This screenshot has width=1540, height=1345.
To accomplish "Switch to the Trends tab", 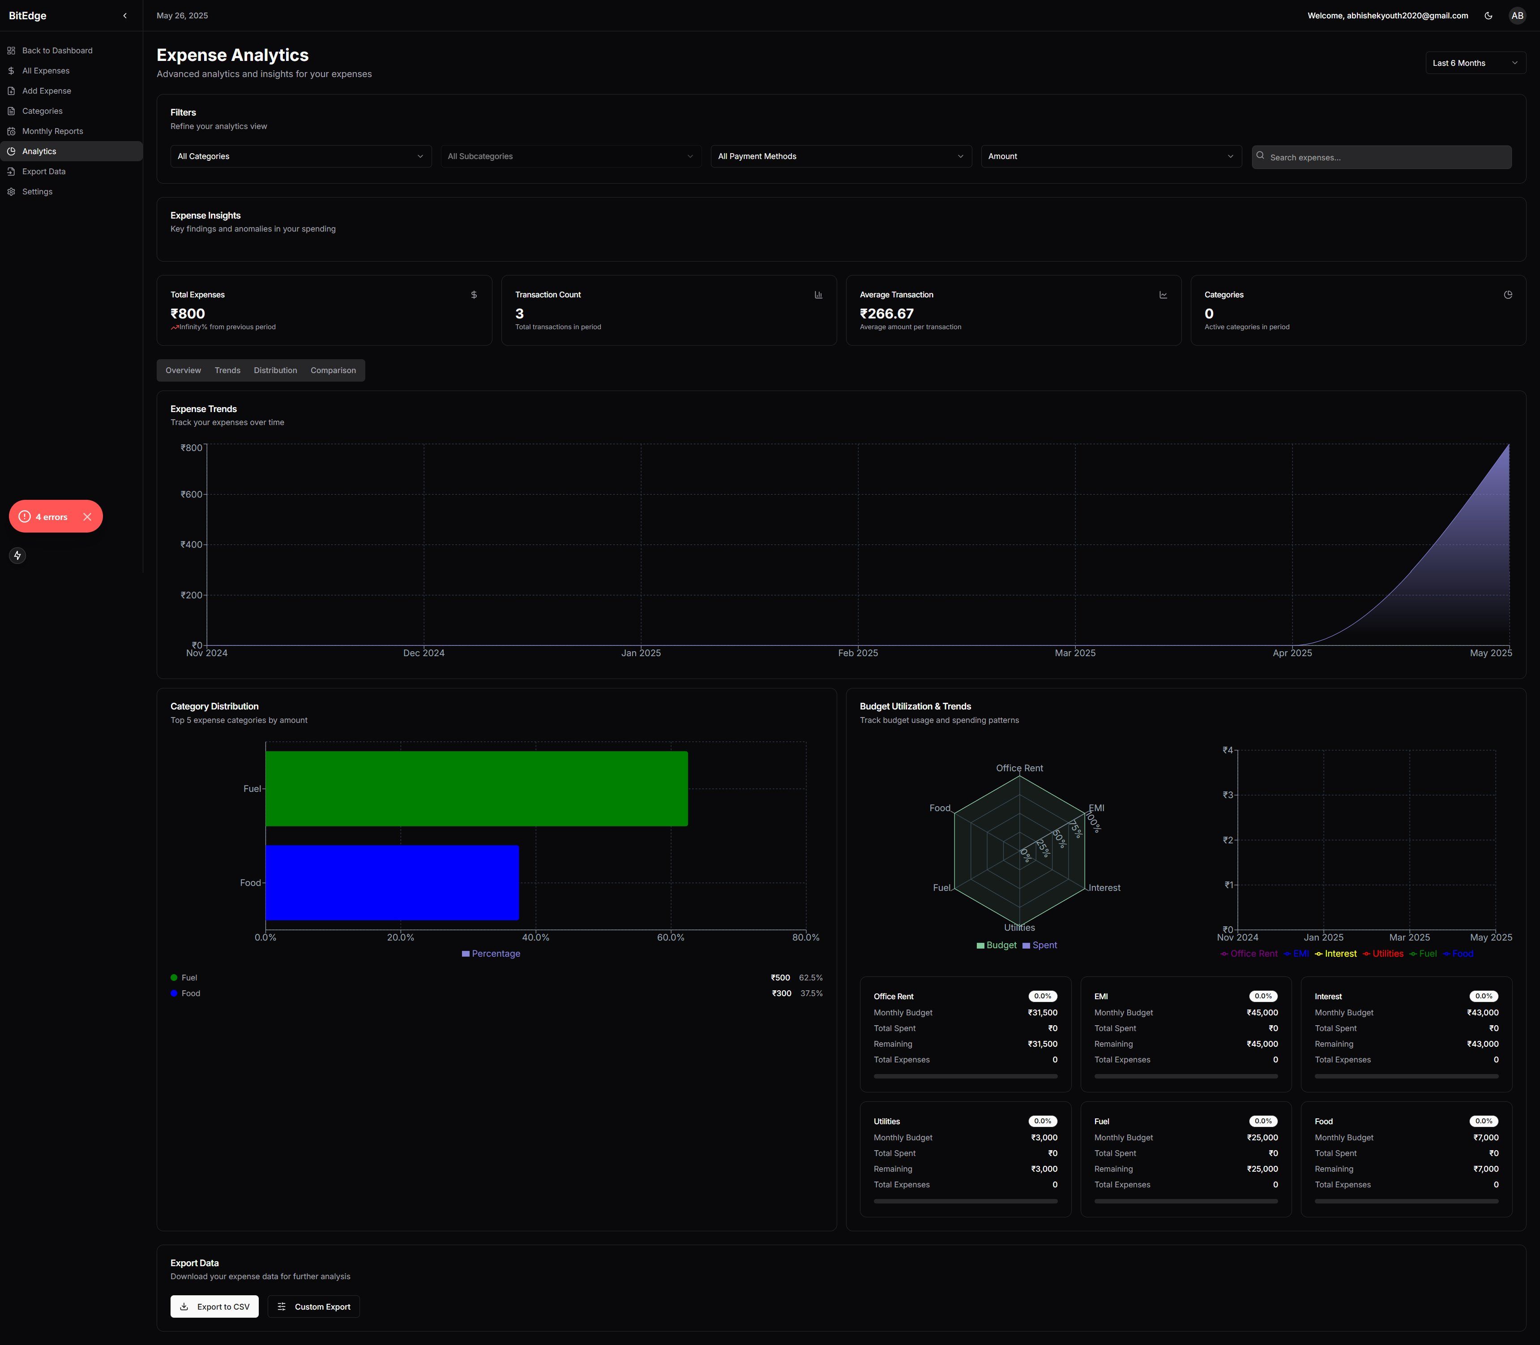I will click(x=227, y=371).
